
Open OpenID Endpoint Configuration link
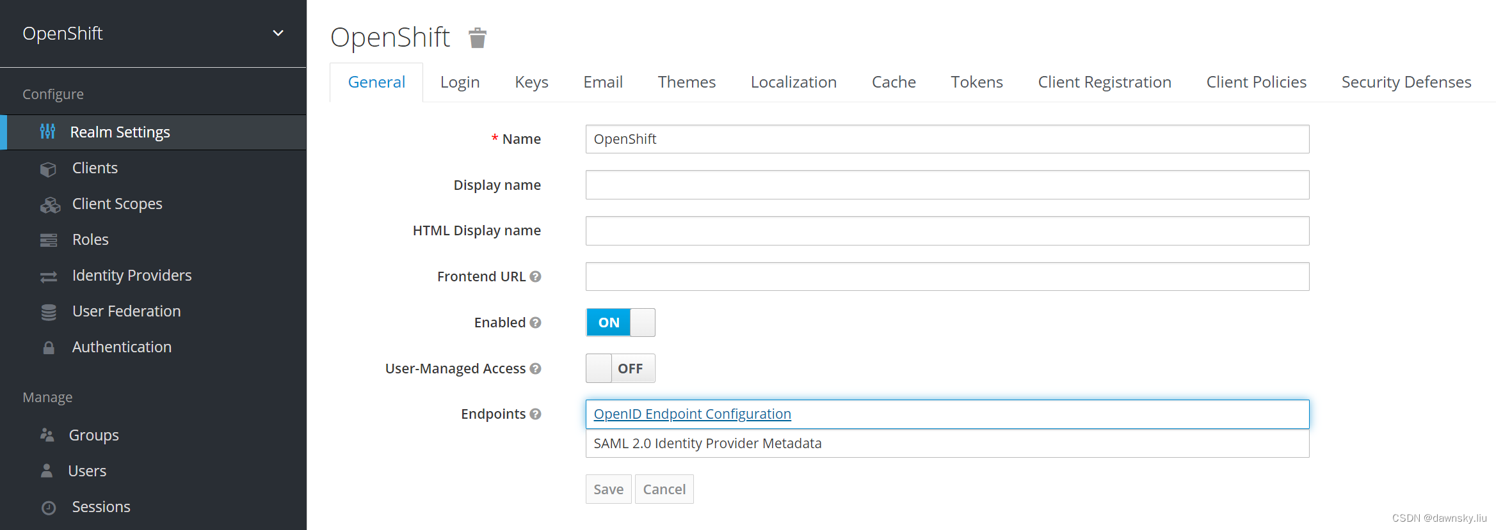[x=692, y=414]
